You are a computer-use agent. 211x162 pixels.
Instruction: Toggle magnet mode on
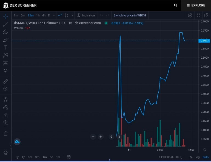click(5, 100)
